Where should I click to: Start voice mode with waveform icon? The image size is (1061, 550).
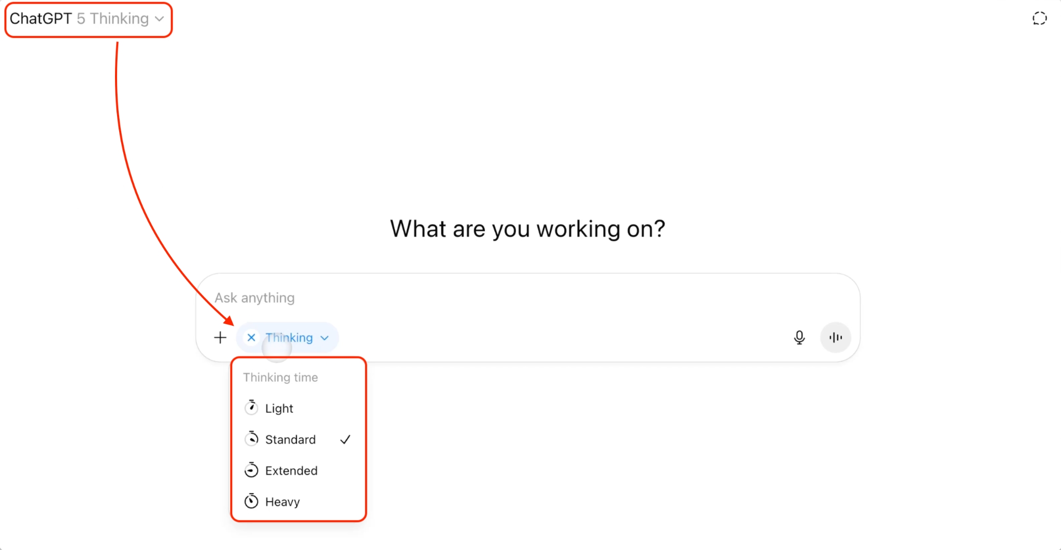pyautogui.click(x=836, y=338)
